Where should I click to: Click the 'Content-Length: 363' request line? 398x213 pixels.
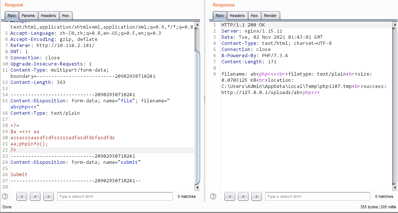click(38, 82)
